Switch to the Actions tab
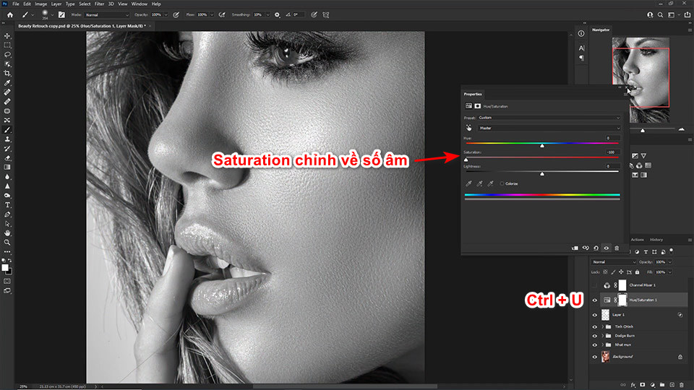Image resolution: width=694 pixels, height=390 pixels. click(638, 240)
